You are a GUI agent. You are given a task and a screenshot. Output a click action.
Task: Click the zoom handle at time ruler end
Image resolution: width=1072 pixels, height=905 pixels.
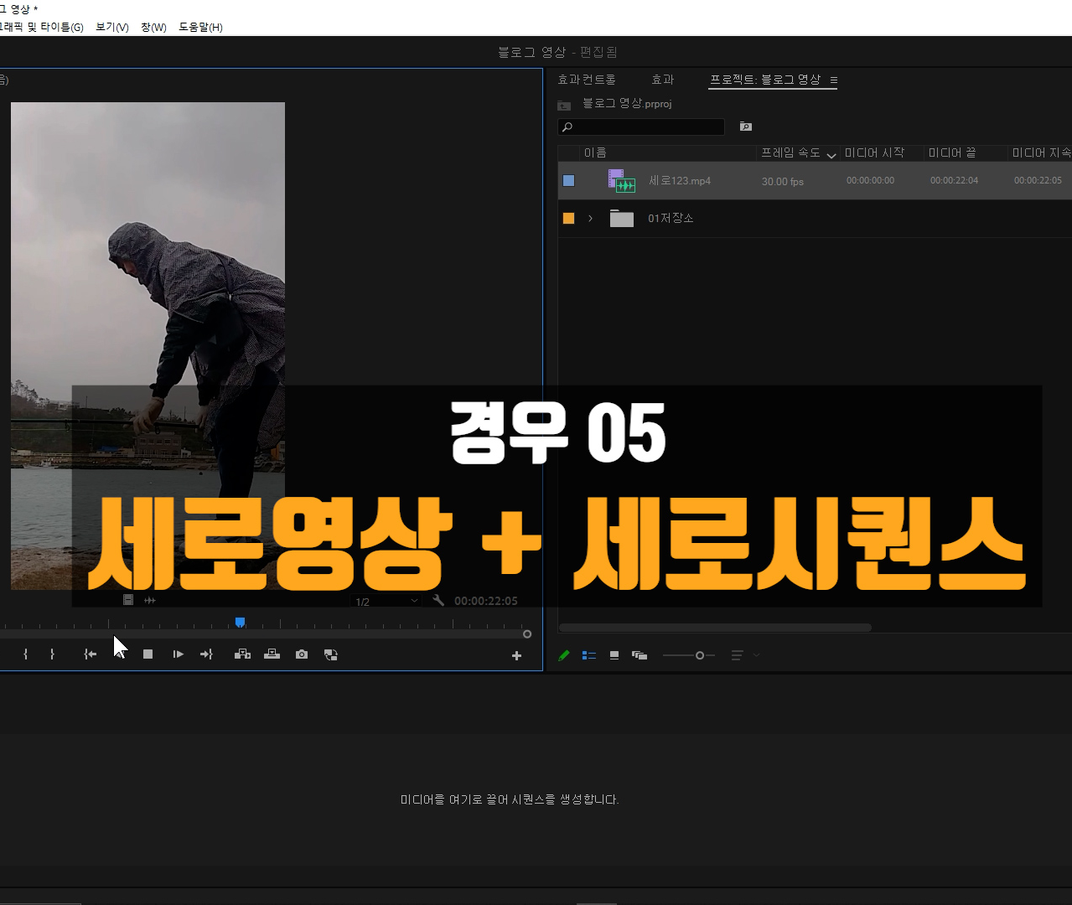point(527,634)
